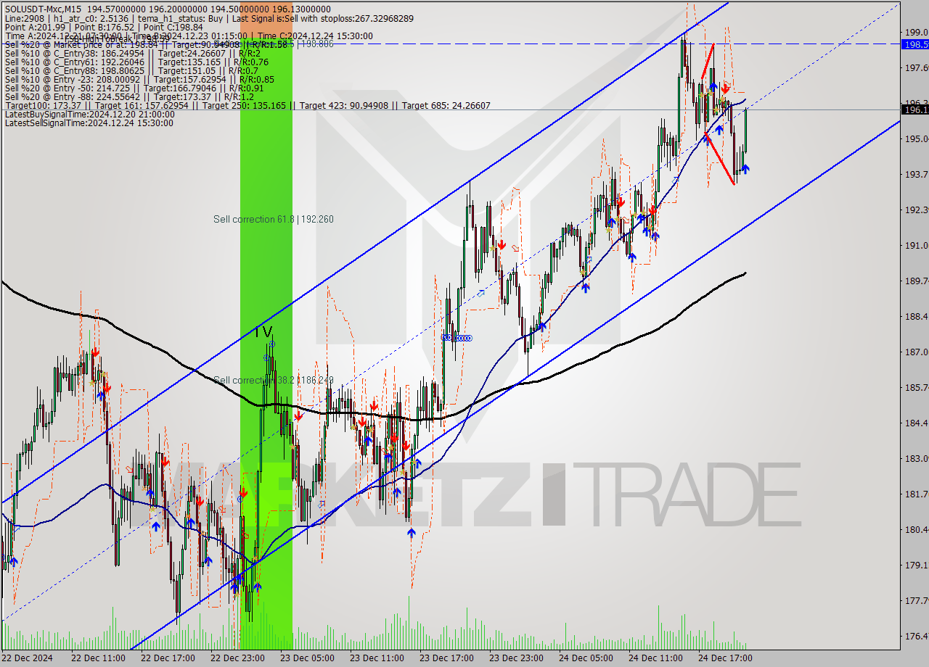
Task: Click the 195.0 price axis label
Action: (916, 138)
